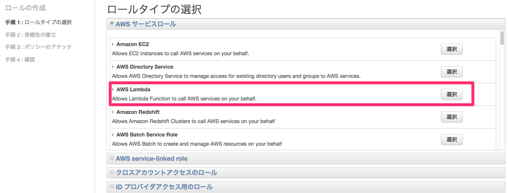This screenshot has width=508, height=193.
Task: Go to step 手順 3: ポリシーのアタッチ
Action: [x=38, y=47]
